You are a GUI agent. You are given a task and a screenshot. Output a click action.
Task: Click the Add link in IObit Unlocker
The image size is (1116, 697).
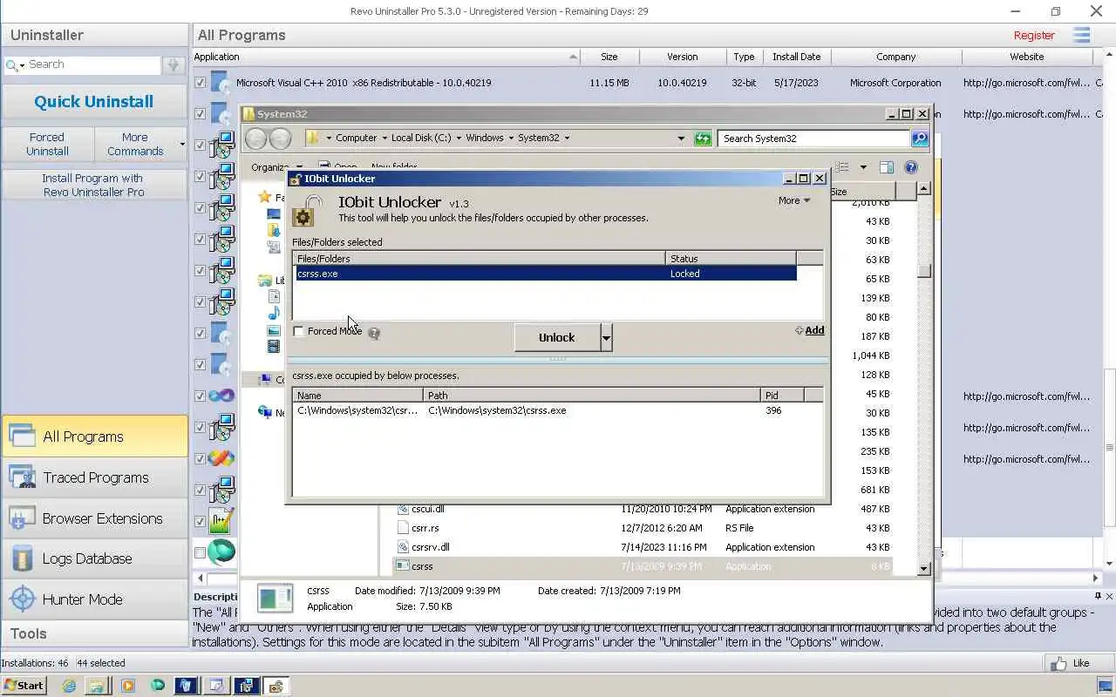(x=810, y=330)
